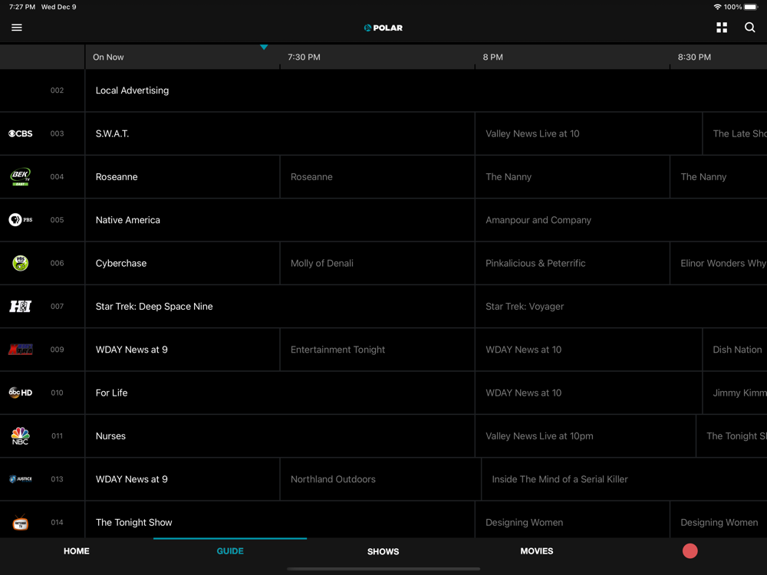Open the Guide tab
Screen dimensions: 767x575
[x=230, y=551]
